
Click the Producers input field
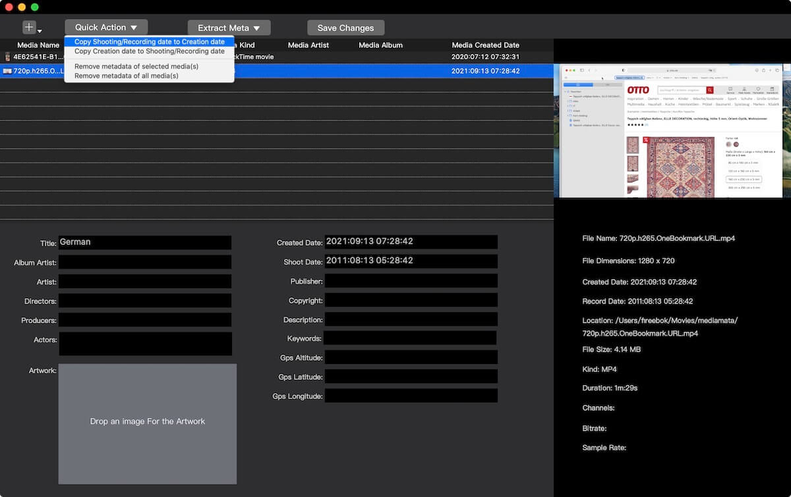(145, 320)
